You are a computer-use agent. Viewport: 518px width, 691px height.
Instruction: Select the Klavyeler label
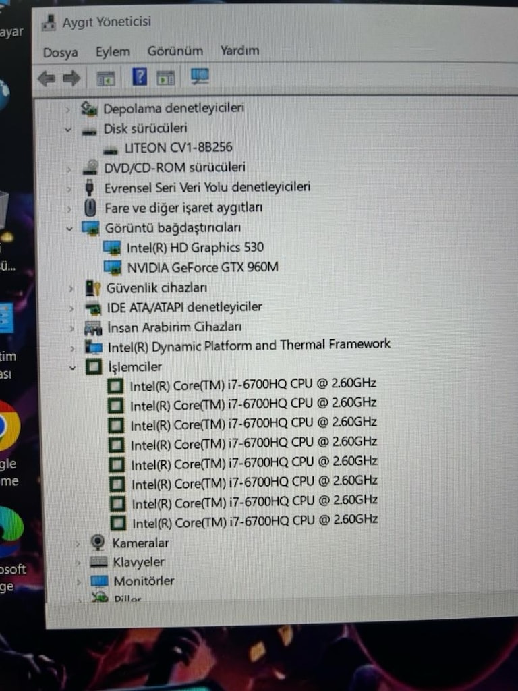click(x=139, y=562)
